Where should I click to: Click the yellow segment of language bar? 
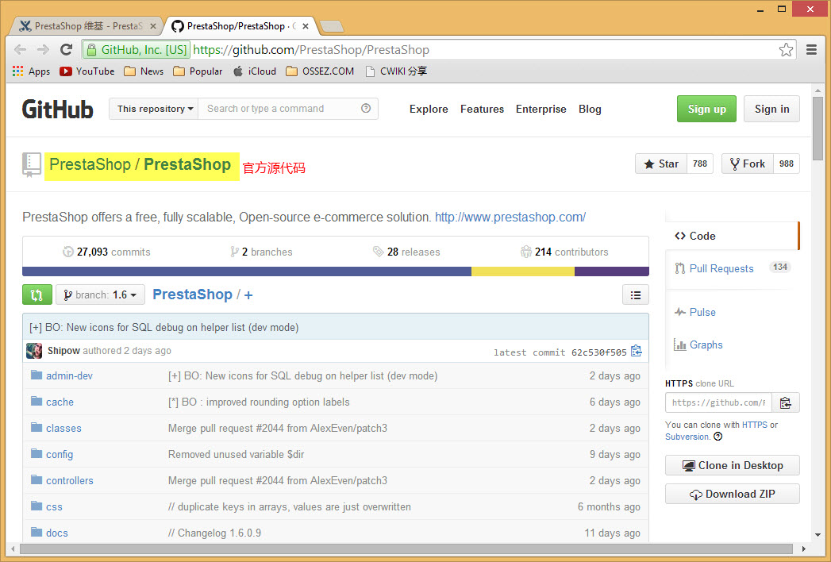(523, 271)
